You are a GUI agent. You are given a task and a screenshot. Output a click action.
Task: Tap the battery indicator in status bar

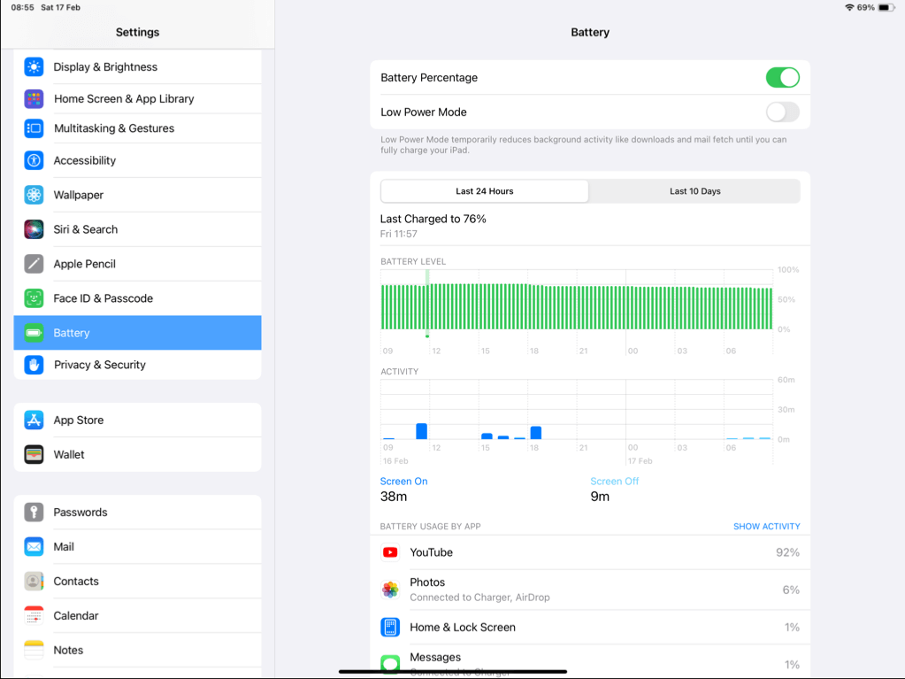[886, 7]
